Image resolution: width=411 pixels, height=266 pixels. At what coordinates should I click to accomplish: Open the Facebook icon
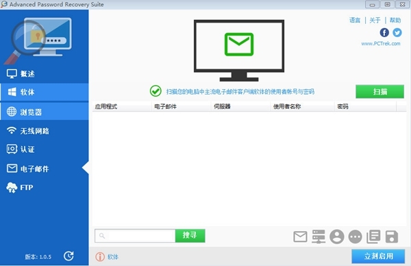click(x=384, y=32)
